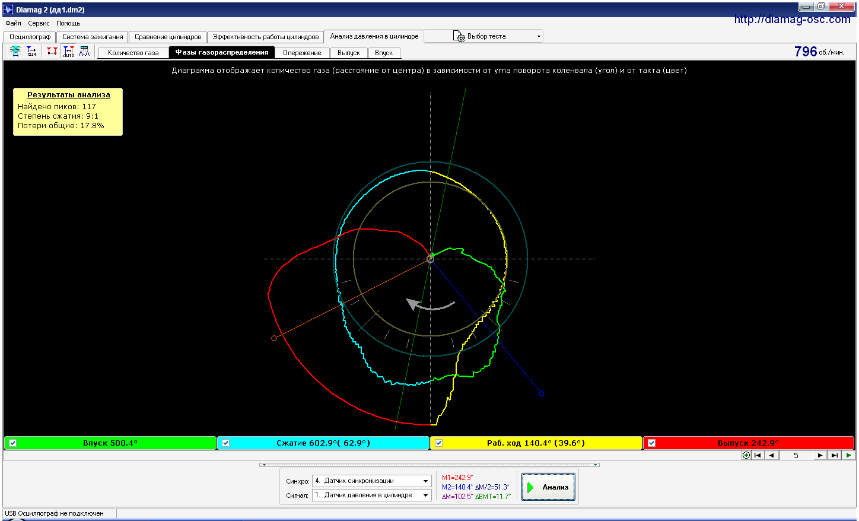Switch to the Сравнение цилиндров tab
Viewport: 859px width, 521px height.
[x=168, y=37]
